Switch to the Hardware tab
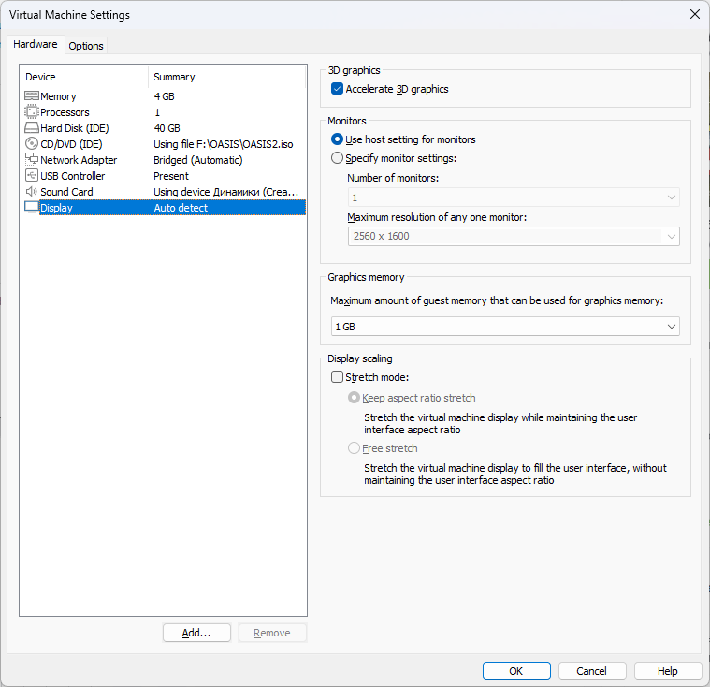710x687 pixels. click(36, 45)
